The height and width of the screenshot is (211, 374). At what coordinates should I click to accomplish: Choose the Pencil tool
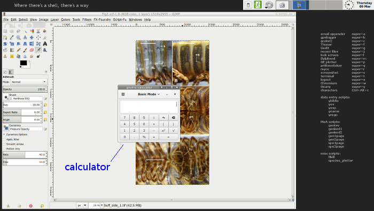[x=18, y=50]
